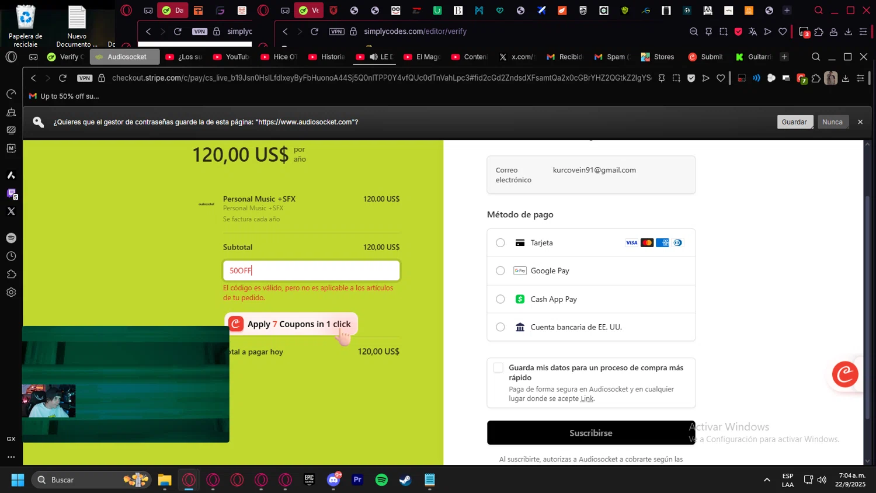Viewport: 876px width, 493px height.
Task: Open a new tab with plus button
Action: tap(784, 57)
